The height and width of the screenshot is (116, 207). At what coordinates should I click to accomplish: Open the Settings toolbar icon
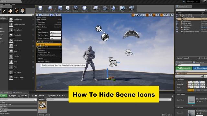point(76,8)
